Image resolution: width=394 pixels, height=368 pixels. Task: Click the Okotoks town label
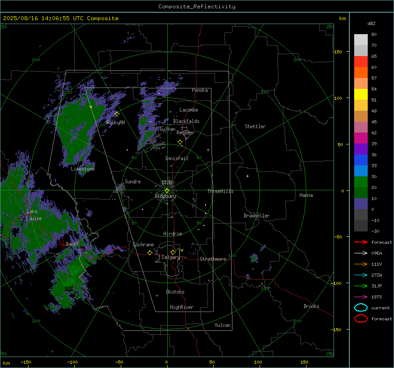[x=175, y=292]
